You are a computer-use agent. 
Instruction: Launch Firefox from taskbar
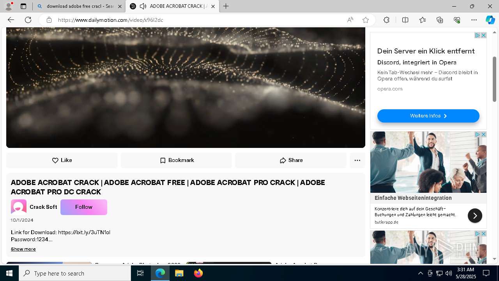coord(198,273)
